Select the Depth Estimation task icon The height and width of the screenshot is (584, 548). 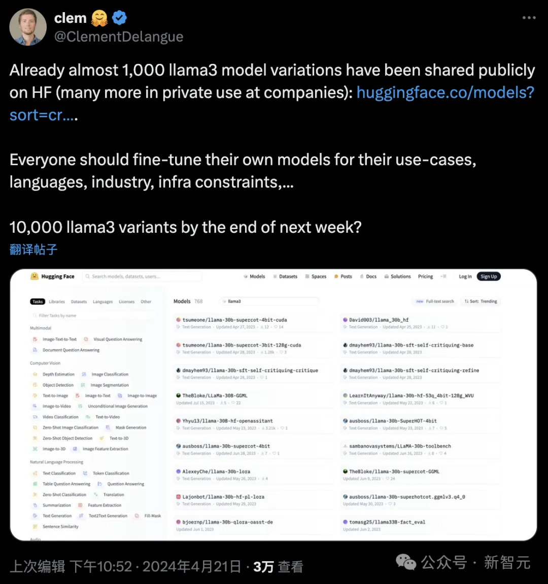tap(35, 374)
